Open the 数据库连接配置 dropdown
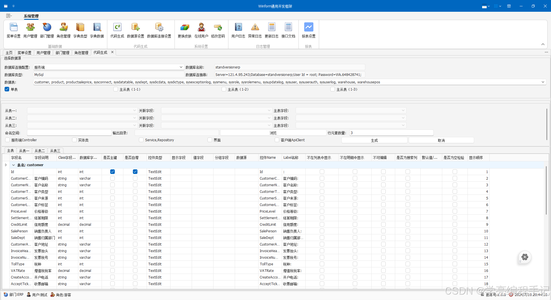The height and width of the screenshot is (300, 551). pos(181,67)
